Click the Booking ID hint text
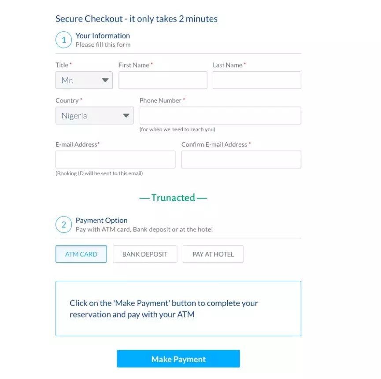381x379 pixels. 99,173
